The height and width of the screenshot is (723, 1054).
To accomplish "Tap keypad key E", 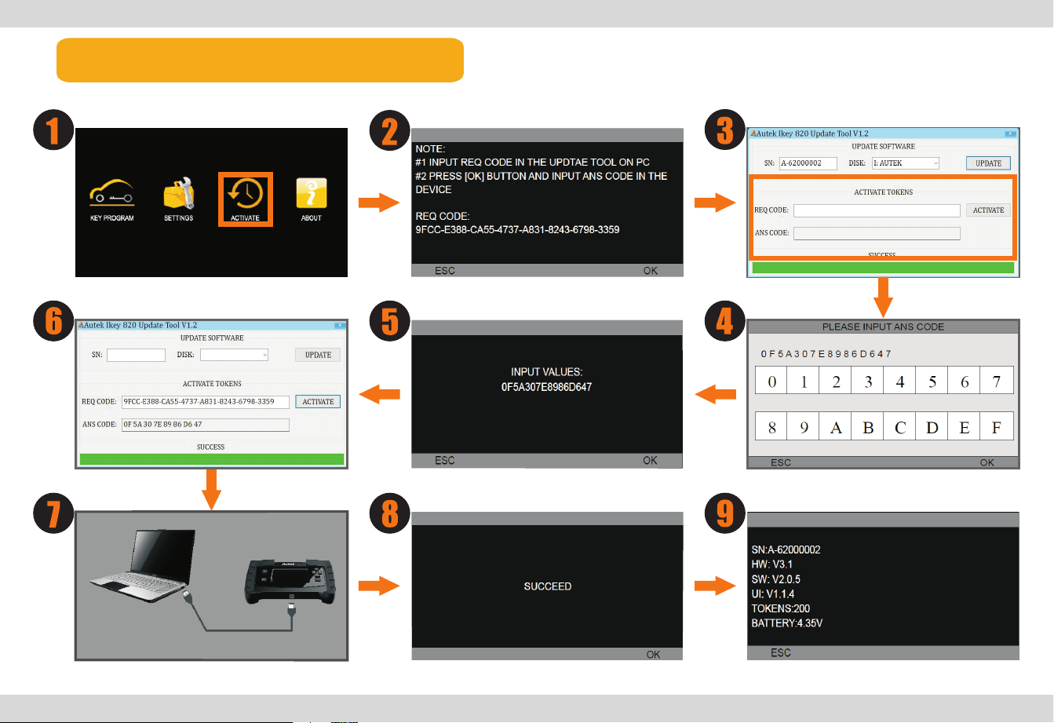I will pyautogui.click(x=965, y=427).
